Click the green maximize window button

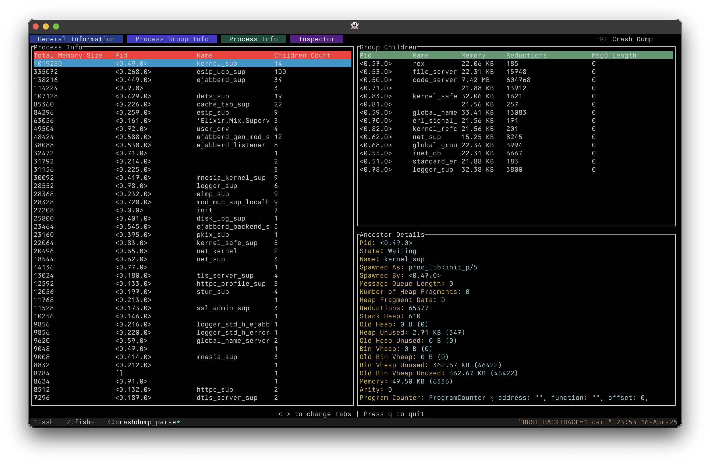click(x=56, y=26)
